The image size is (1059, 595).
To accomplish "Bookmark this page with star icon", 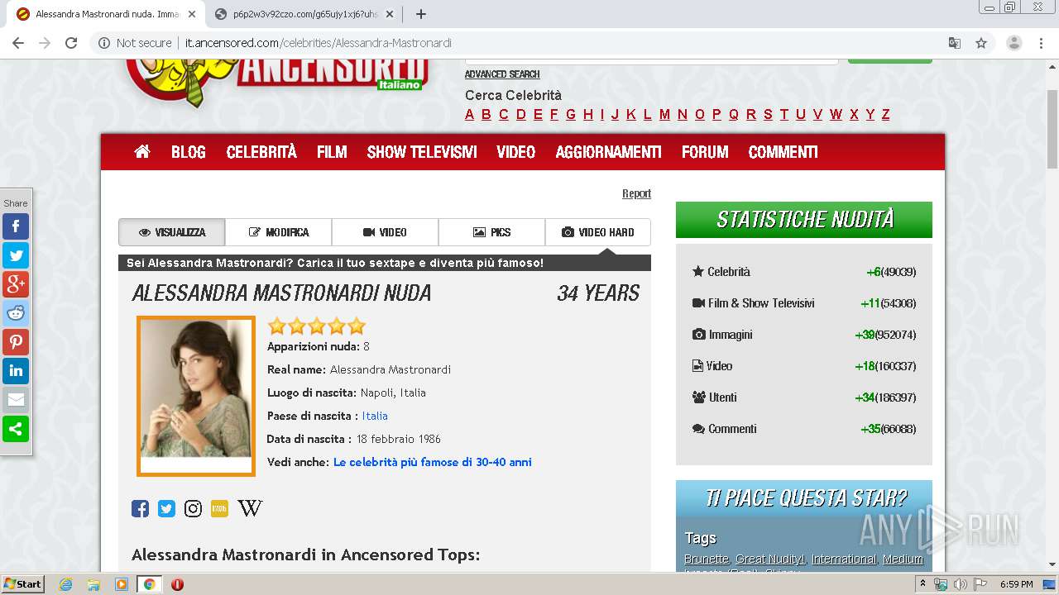I will tap(981, 43).
